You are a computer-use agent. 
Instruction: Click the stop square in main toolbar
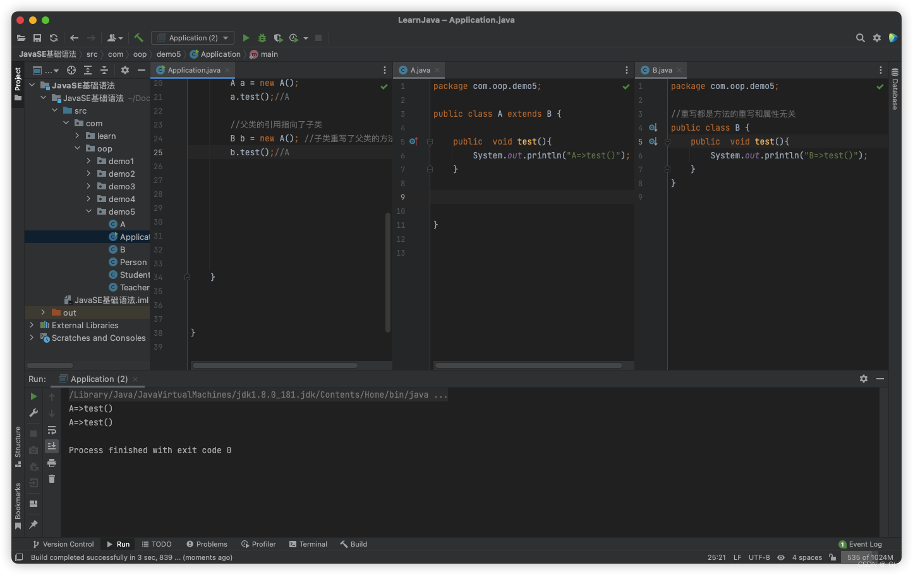tap(318, 38)
